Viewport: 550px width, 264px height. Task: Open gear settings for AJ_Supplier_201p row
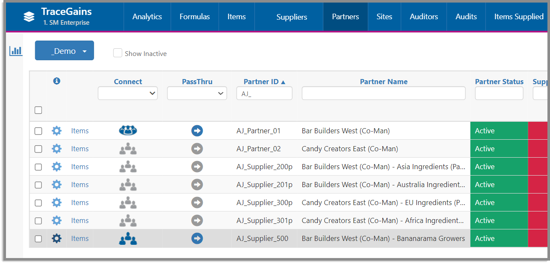tap(56, 185)
